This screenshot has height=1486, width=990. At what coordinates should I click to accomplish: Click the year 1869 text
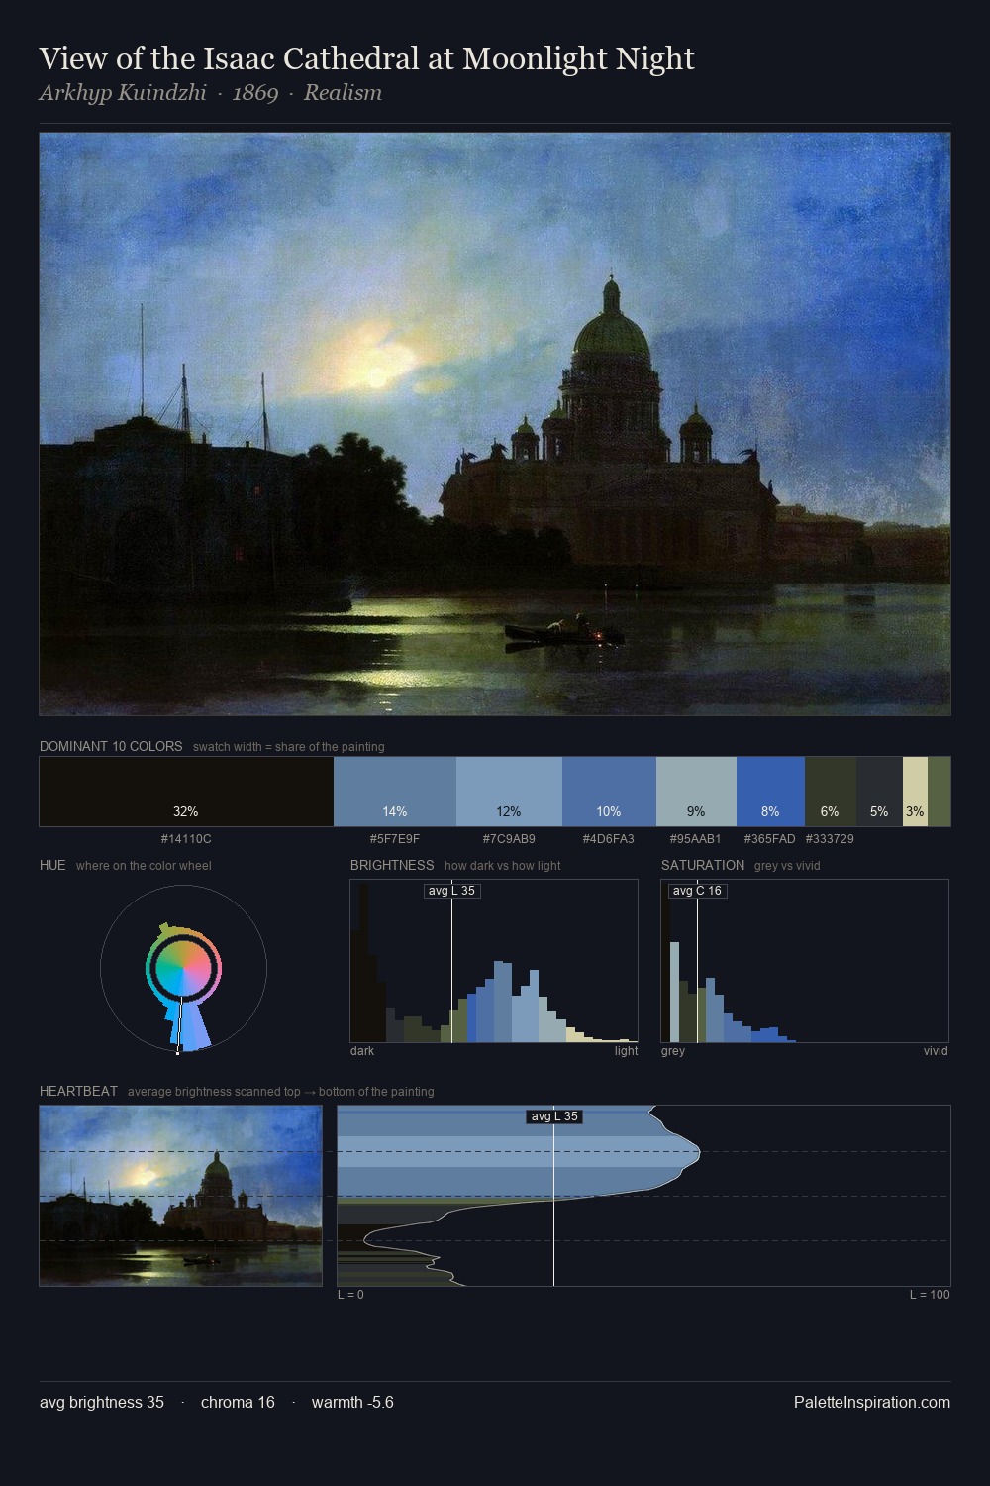[x=255, y=93]
